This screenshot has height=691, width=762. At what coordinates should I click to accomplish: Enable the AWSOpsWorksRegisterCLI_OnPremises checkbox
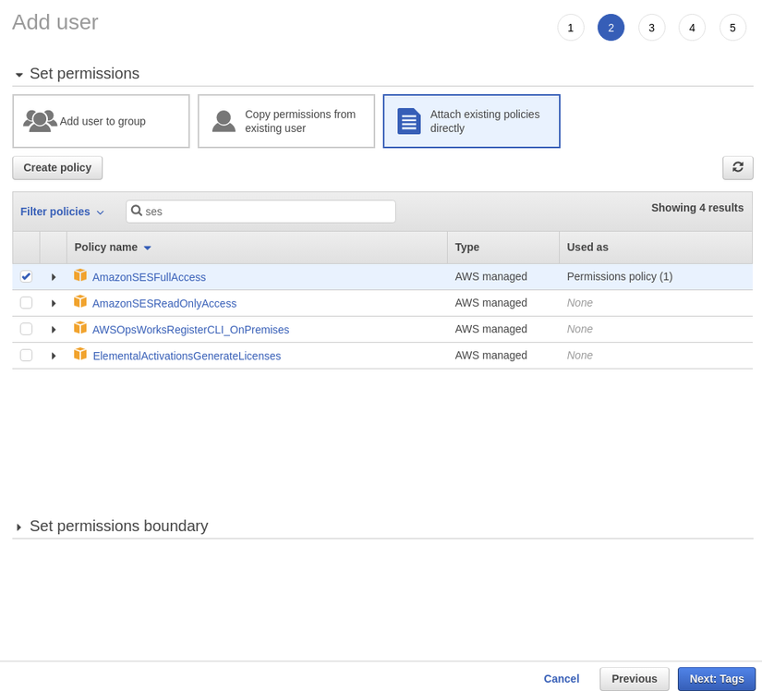(x=26, y=329)
